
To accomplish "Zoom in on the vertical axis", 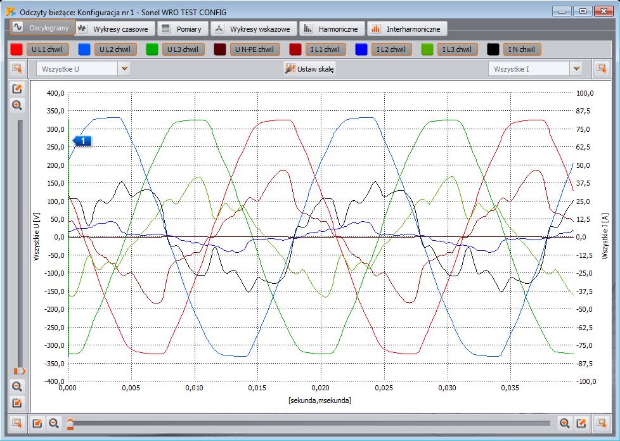I will point(17,106).
